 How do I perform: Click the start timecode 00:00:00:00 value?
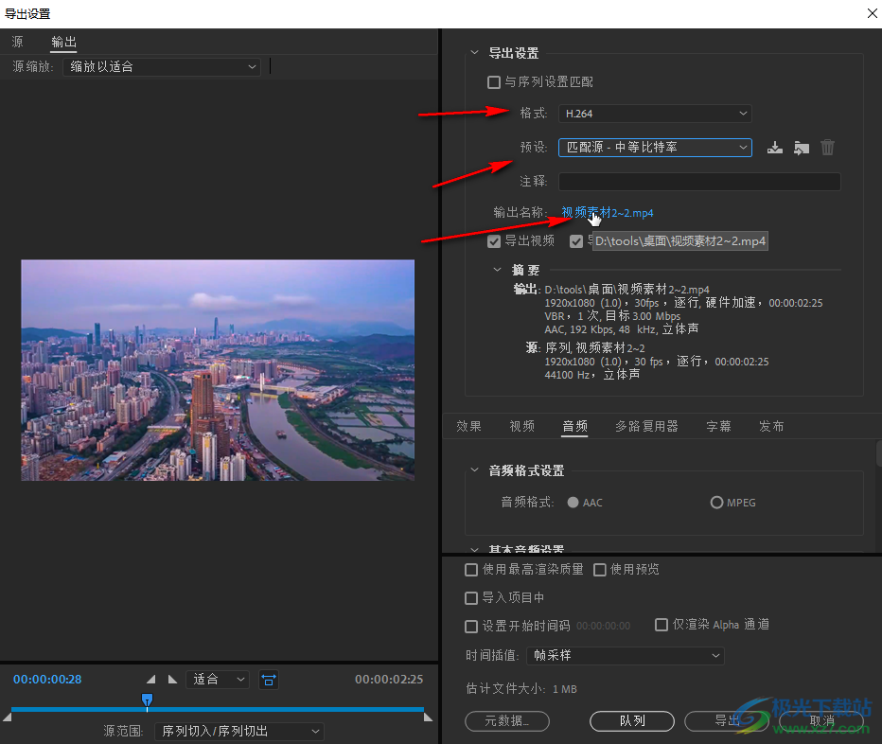pyautogui.click(x=604, y=626)
